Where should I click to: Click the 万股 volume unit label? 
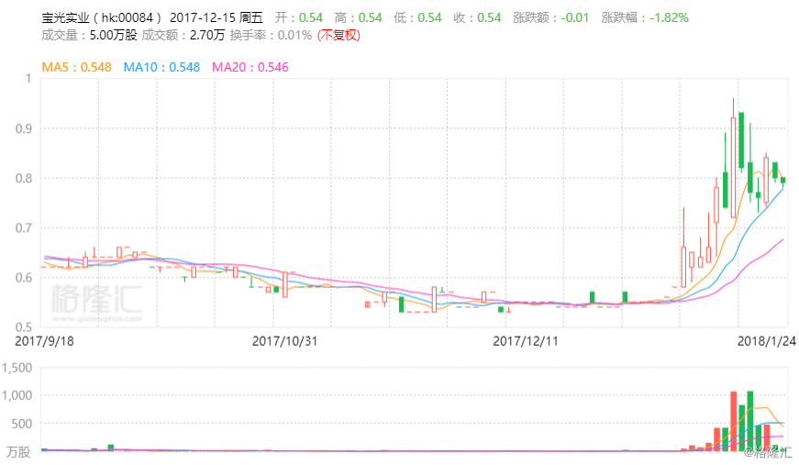click(18, 452)
